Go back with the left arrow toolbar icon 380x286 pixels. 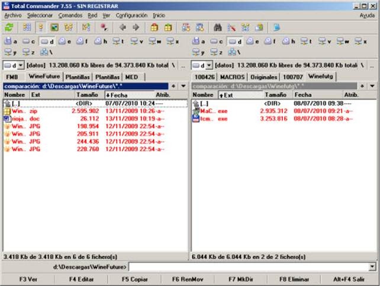[123, 27]
